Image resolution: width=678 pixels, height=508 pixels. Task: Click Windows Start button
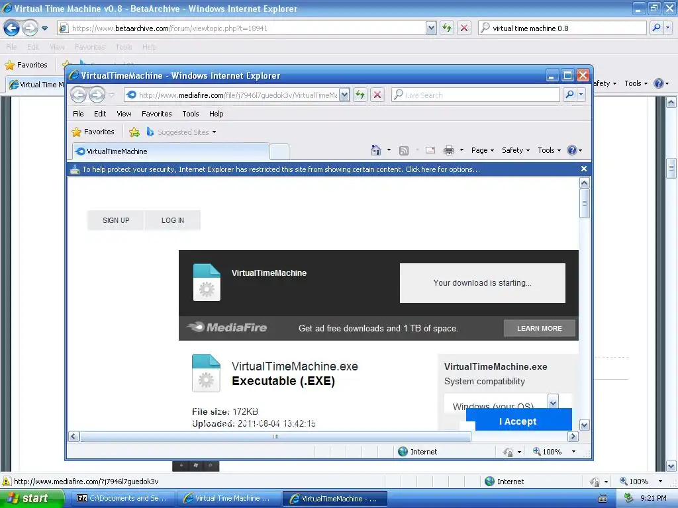click(x=32, y=498)
